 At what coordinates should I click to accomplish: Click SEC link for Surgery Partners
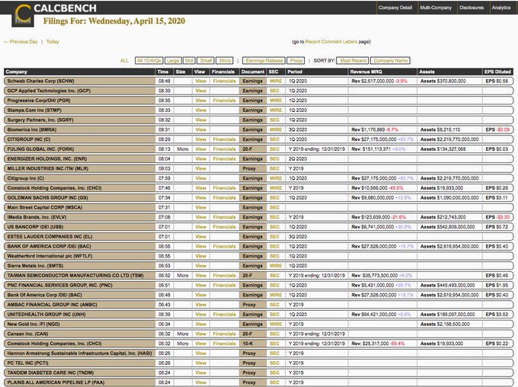click(x=274, y=120)
